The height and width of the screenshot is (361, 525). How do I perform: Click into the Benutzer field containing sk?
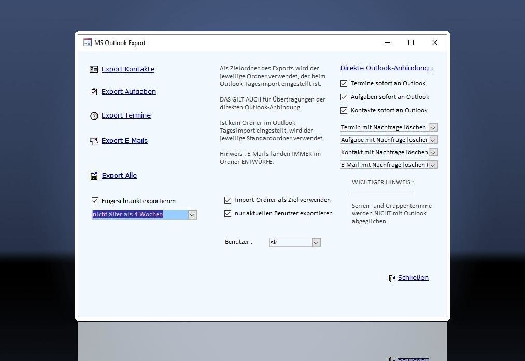[x=291, y=242]
